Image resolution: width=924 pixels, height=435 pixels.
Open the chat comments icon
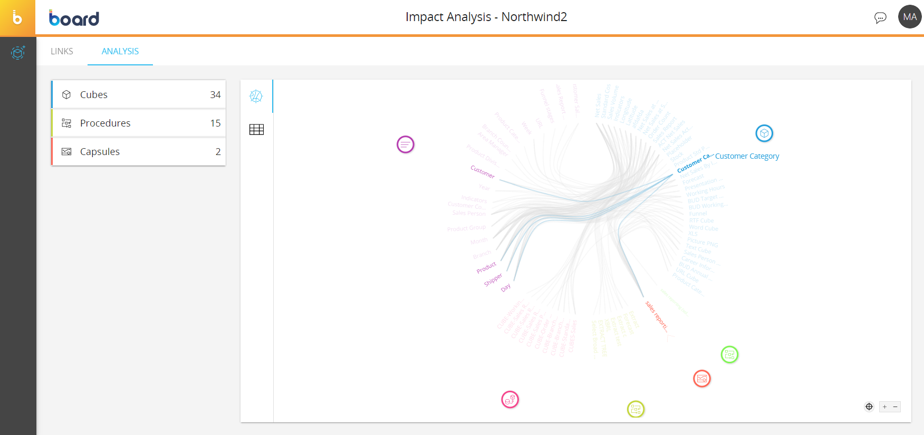(x=880, y=18)
